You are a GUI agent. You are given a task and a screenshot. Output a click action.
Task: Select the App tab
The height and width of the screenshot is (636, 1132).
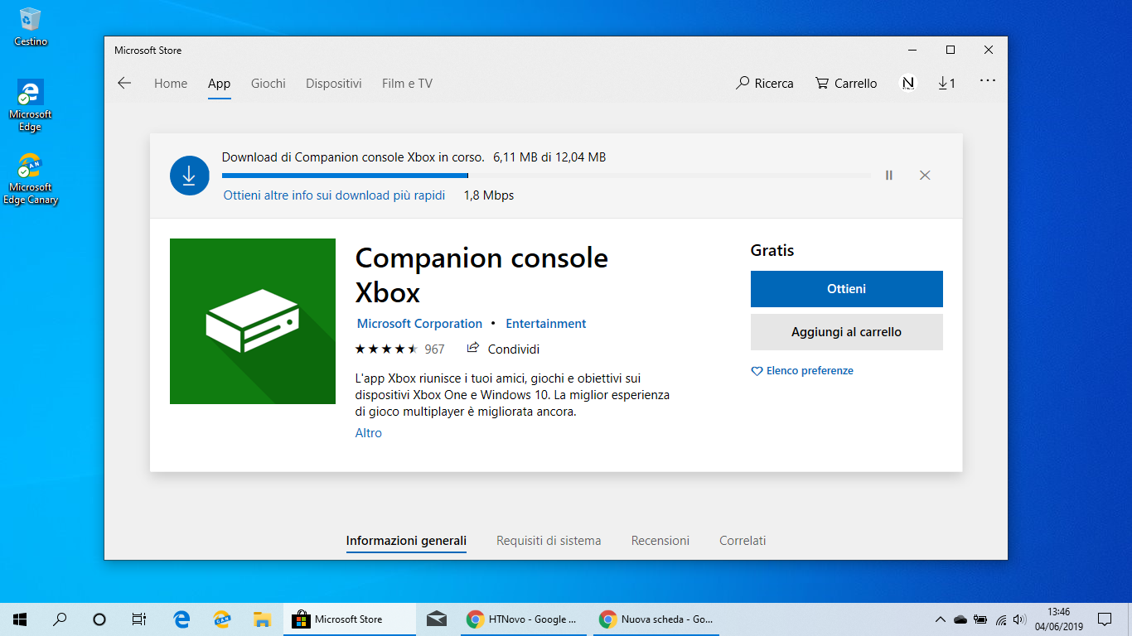[x=219, y=84]
